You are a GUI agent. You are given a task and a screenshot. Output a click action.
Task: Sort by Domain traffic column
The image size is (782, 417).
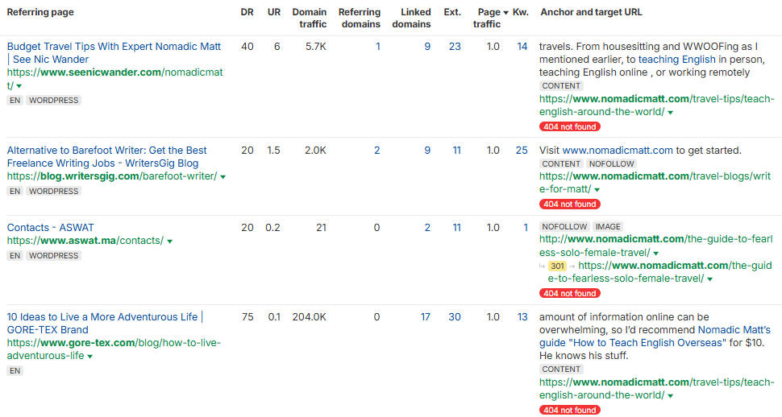[x=310, y=18]
